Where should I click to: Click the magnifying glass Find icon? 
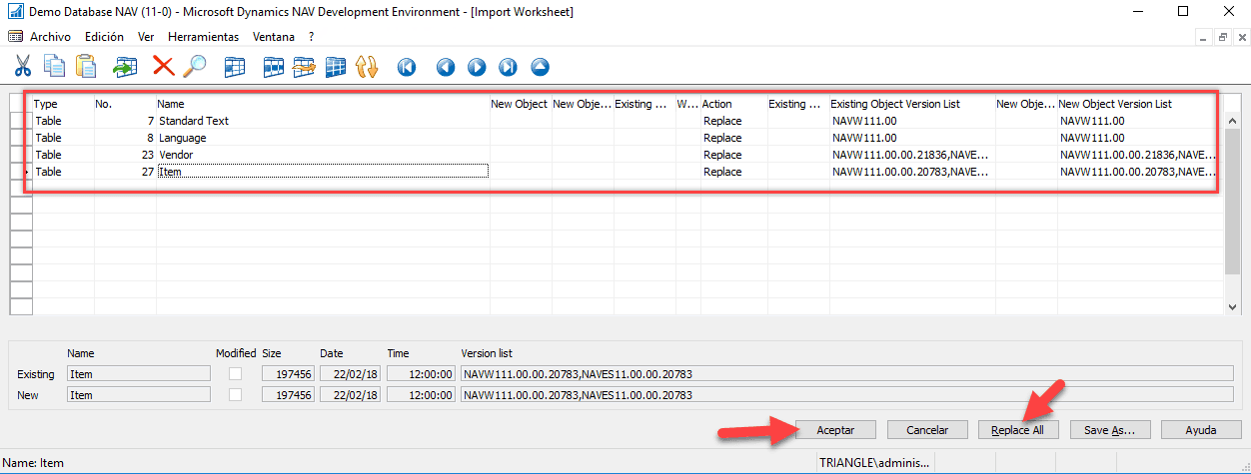[x=195, y=67]
